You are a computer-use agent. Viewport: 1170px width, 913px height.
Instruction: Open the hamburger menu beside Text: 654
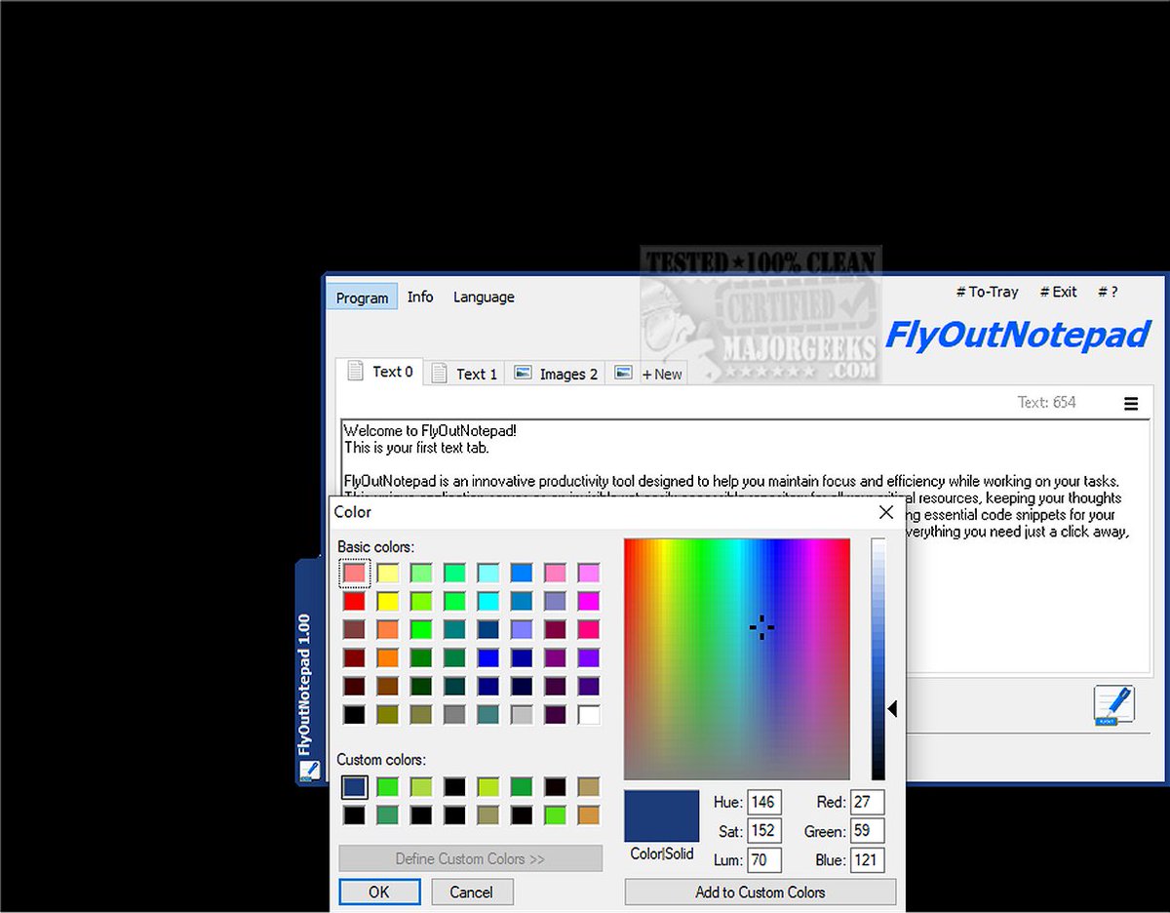click(x=1131, y=403)
